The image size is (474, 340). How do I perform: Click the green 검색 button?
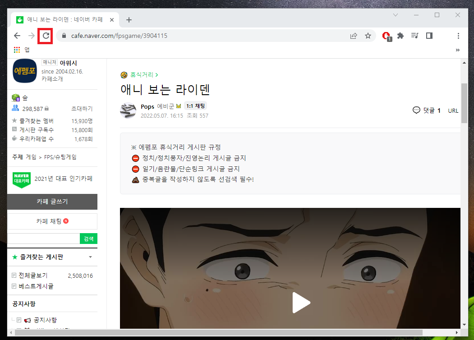click(88, 239)
